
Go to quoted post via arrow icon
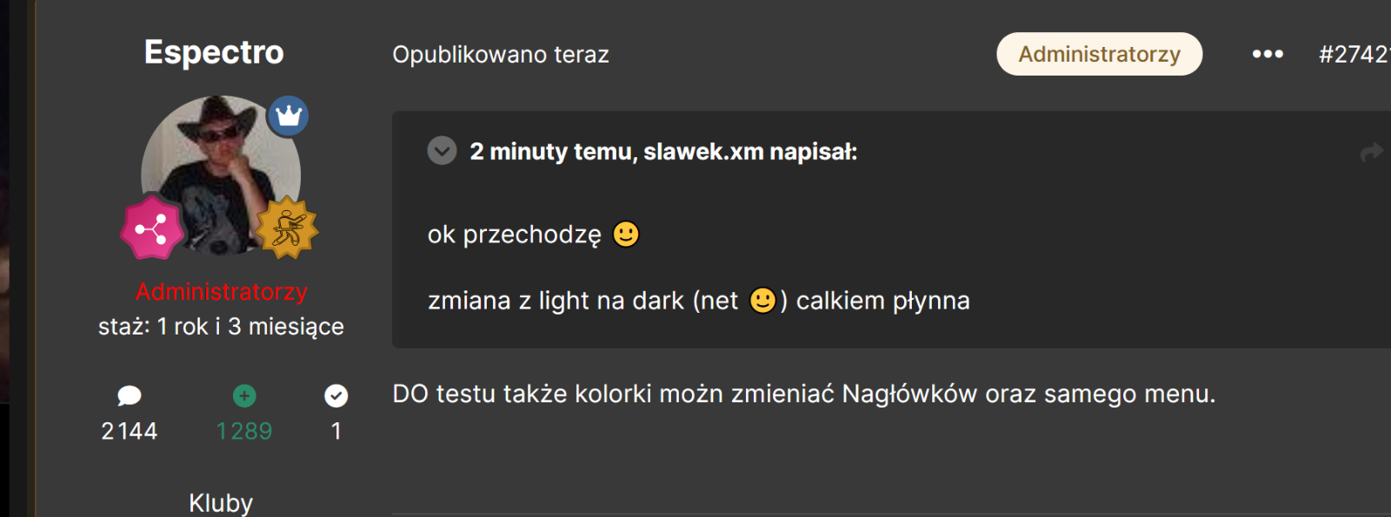(x=1372, y=153)
